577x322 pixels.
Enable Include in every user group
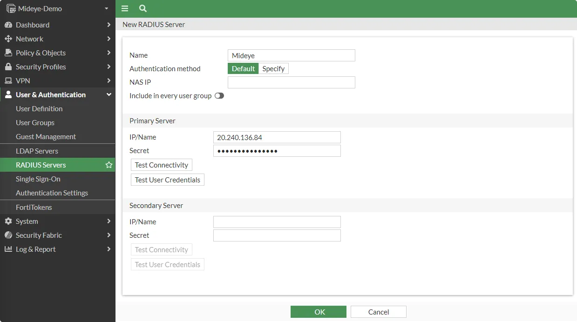point(219,95)
